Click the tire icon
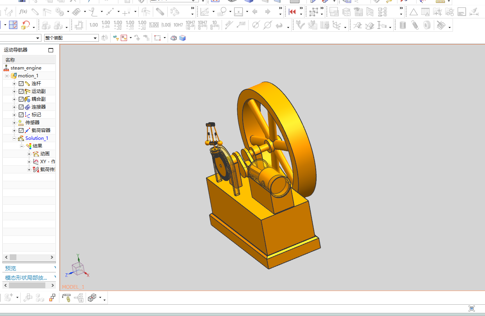The width and height of the screenshot is (485, 316). (427, 25)
